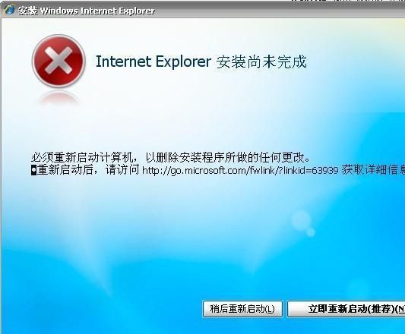Click the black square glyph before 重新启动后
Image resolution: width=405 pixels, height=334 pixels.
pos(33,170)
